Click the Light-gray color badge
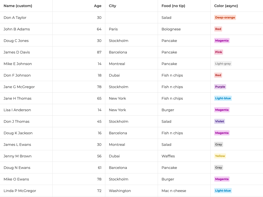Screen dimensions: 263x197 point(223,64)
